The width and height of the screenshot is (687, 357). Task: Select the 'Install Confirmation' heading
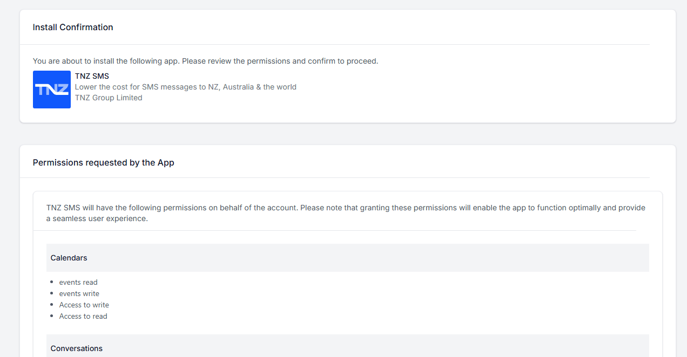73,27
